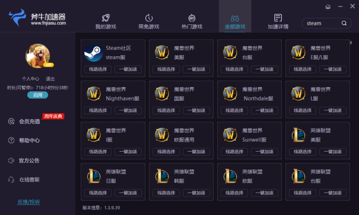Image resolution: width=359 pixels, height=215 pixels.
Task: Click 一键加速 for 魔兽世界 国服
Action: (x=196, y=111)
